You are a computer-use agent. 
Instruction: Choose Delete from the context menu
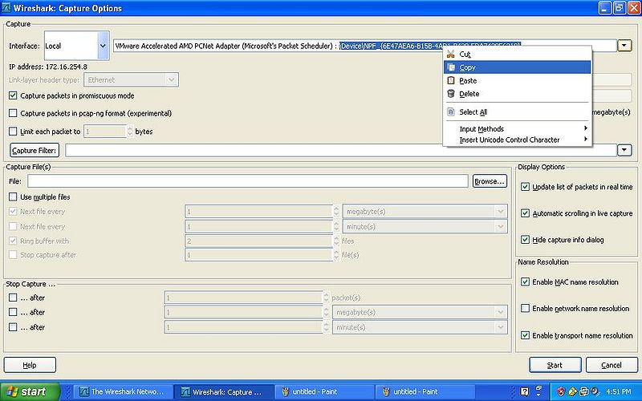[517, 94]
